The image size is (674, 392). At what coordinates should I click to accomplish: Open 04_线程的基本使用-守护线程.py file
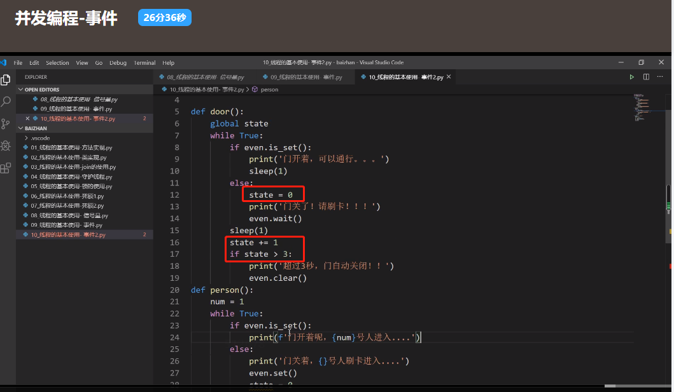pyautogui.click(x=85, y=177)
